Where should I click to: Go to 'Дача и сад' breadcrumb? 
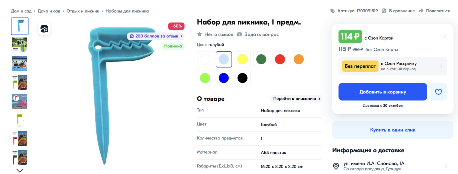tap(49, 11)
